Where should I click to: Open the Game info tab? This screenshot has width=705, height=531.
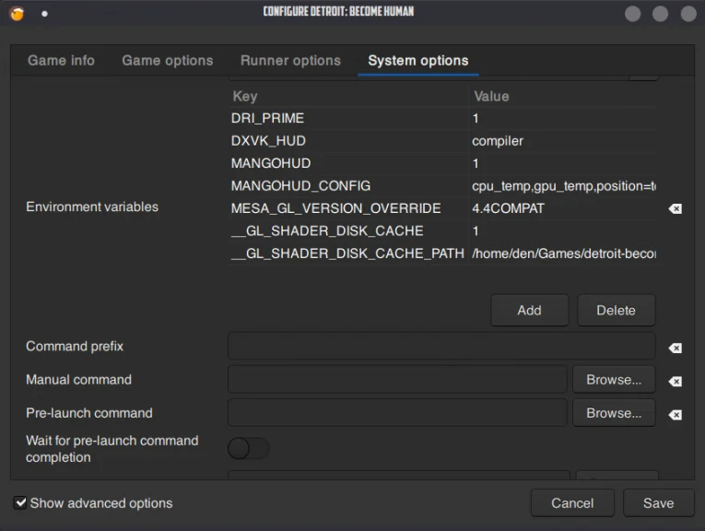pyautogui.click(x=61, y=61)
